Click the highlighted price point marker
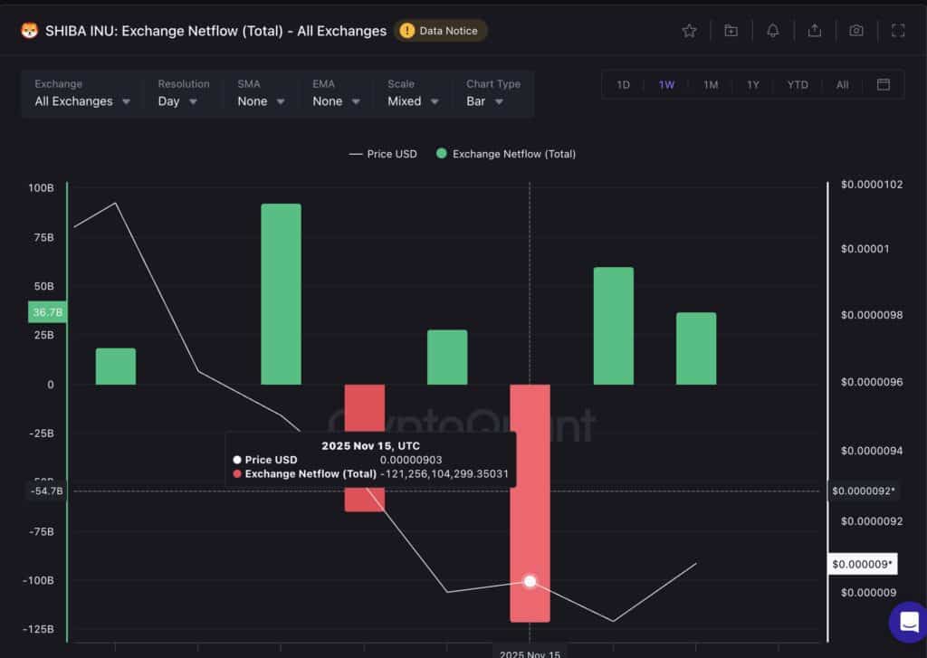This screenshot has height=658, width=927. (x=530, y=582)
